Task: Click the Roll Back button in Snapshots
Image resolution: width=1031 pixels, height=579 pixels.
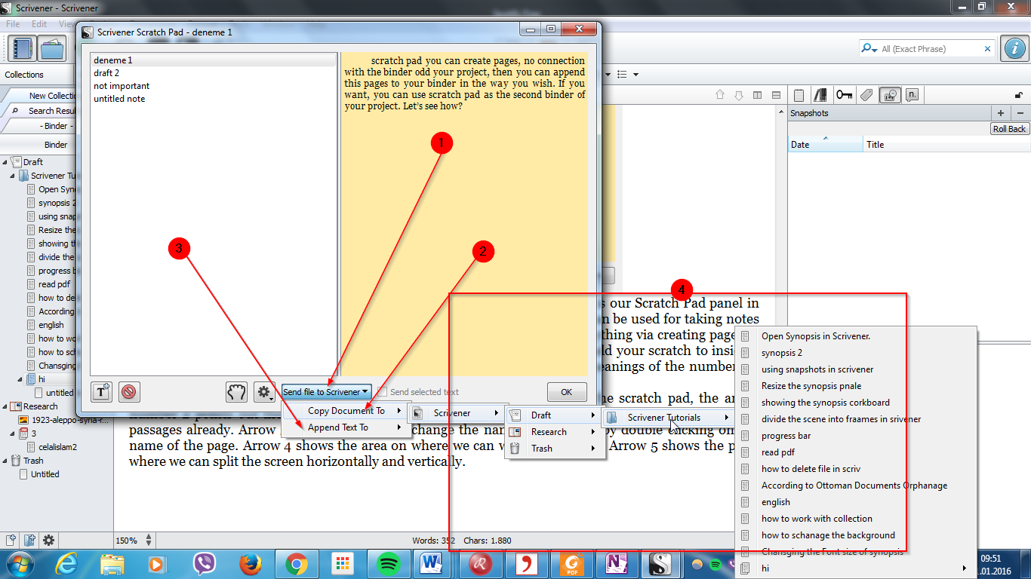Action: 1009,128
